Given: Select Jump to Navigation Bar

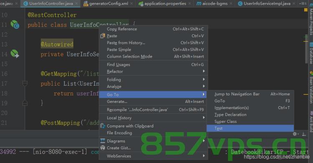Looking at the screenshot, I should pyautogui.click(x=250, y=94).
